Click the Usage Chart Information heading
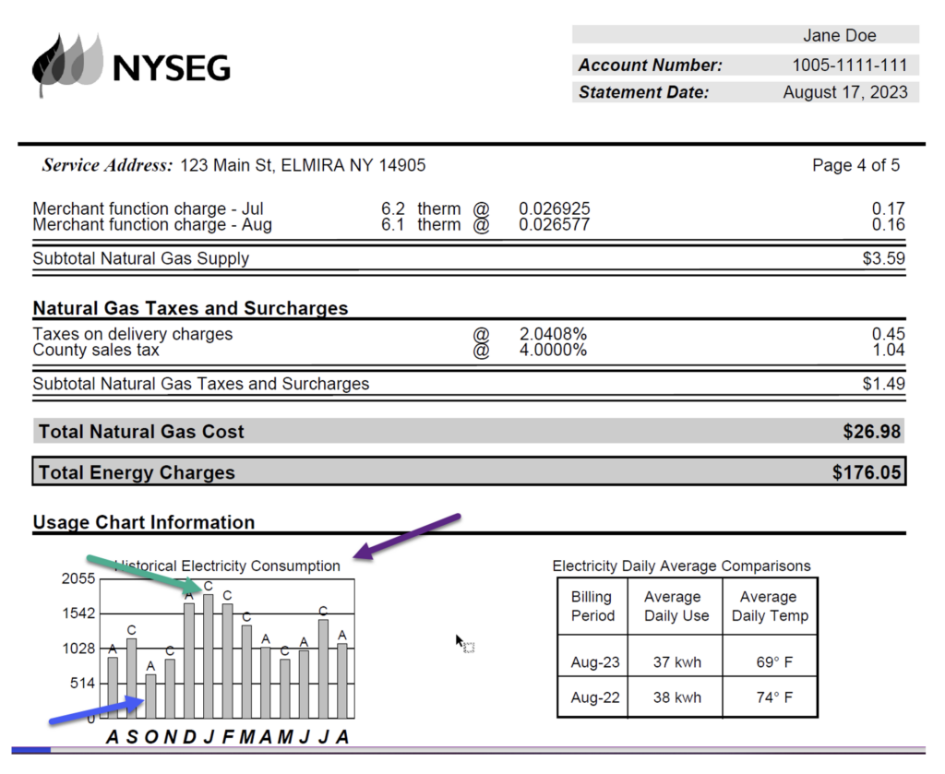Screen dimensions: 945x774 tap(143, 522)
